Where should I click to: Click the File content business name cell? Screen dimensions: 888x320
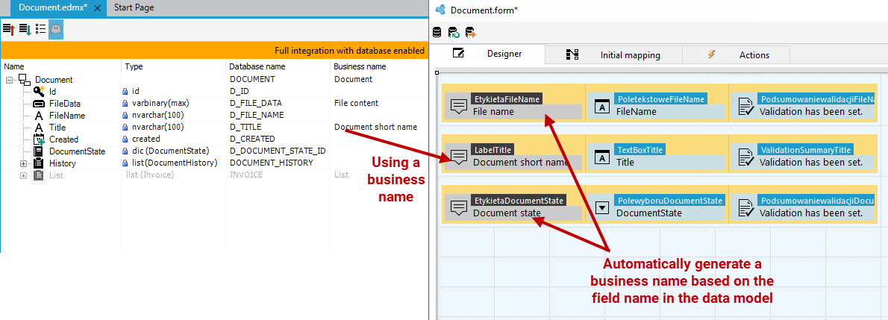tap(356, 104)
